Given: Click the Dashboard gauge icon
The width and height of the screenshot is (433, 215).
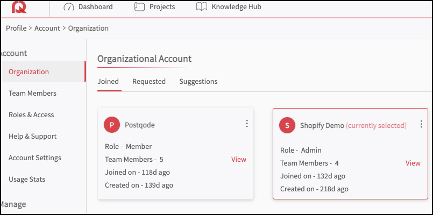Looking at the screenshot, I should (x=69, y=7).
